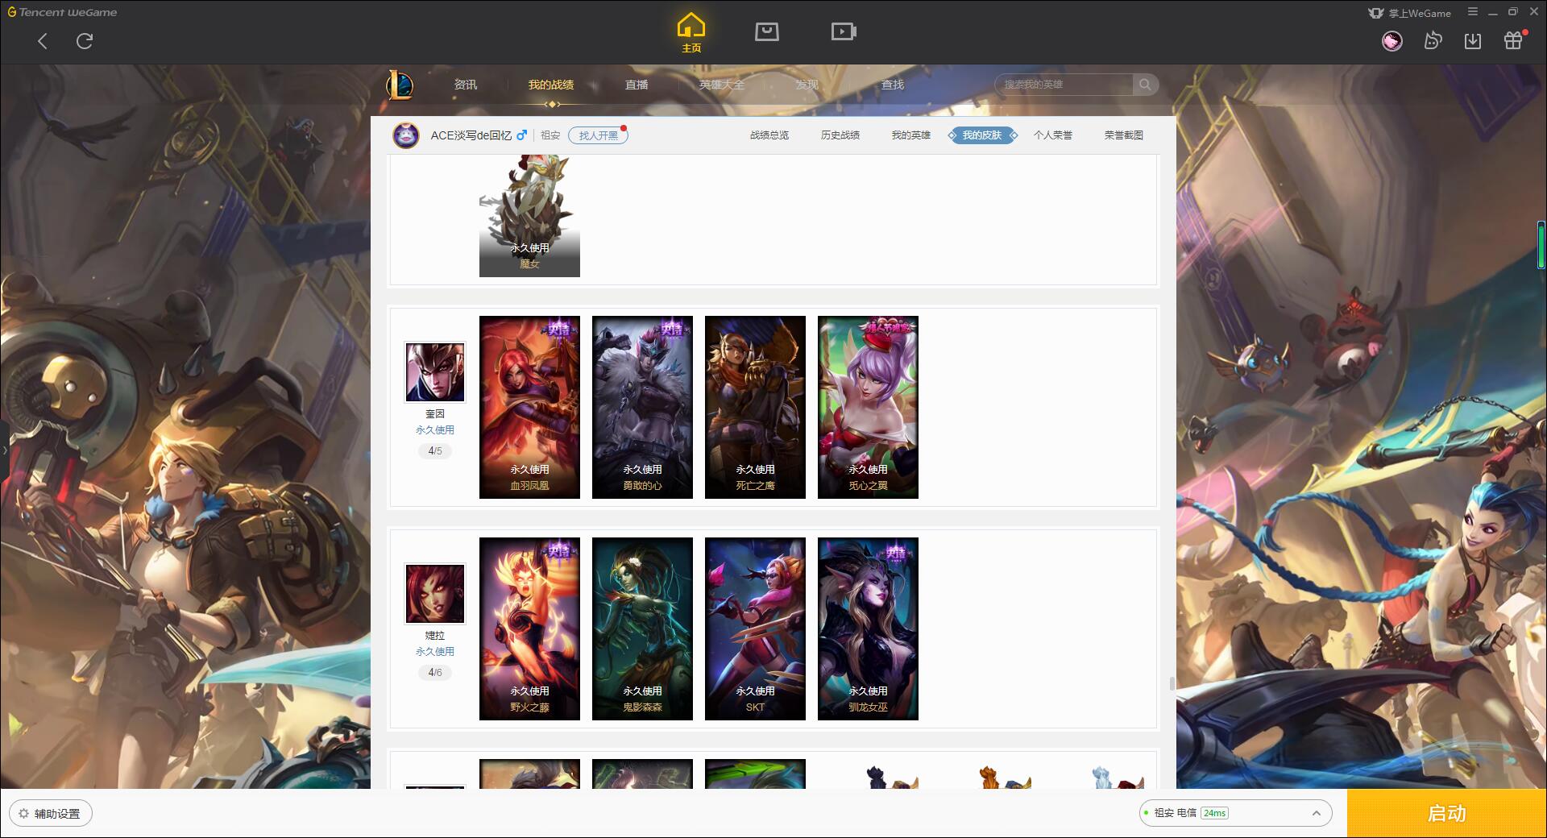Image resolution: width=1547 pixels, height=838 pixels.
Task: Click the 启动 launch button
Action: click(x=1447, y=814)
